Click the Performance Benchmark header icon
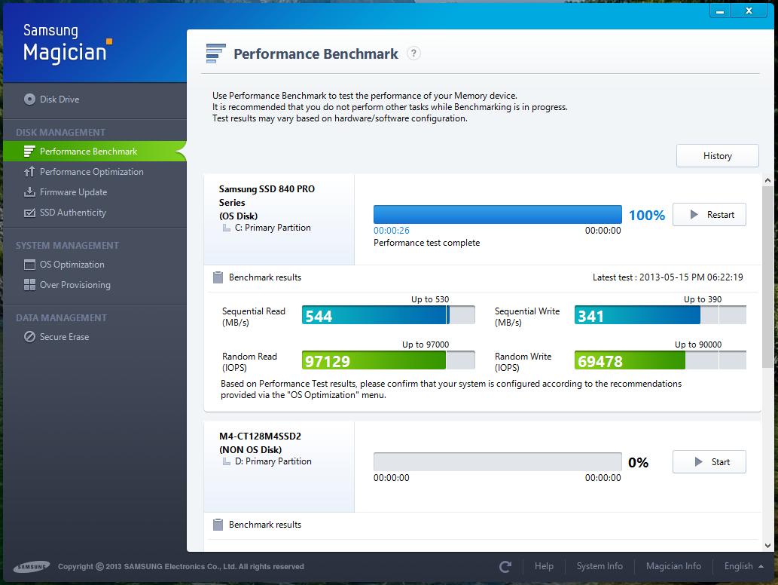 click(x=216, y=54)
